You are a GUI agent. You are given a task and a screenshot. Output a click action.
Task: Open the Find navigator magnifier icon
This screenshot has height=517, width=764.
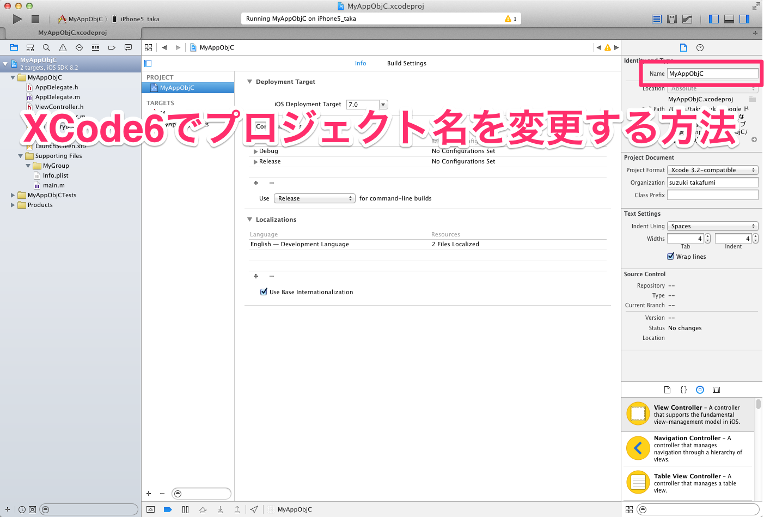(x=46, y=48)
